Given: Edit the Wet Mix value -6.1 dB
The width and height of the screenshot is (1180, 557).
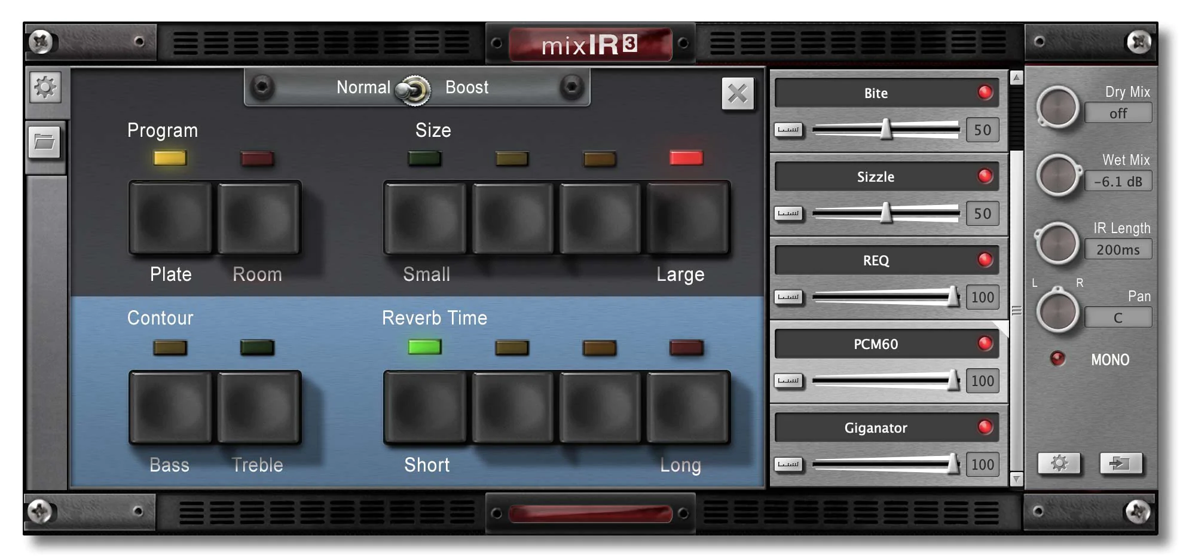Looking at the screenshot, I should 1118,181.
